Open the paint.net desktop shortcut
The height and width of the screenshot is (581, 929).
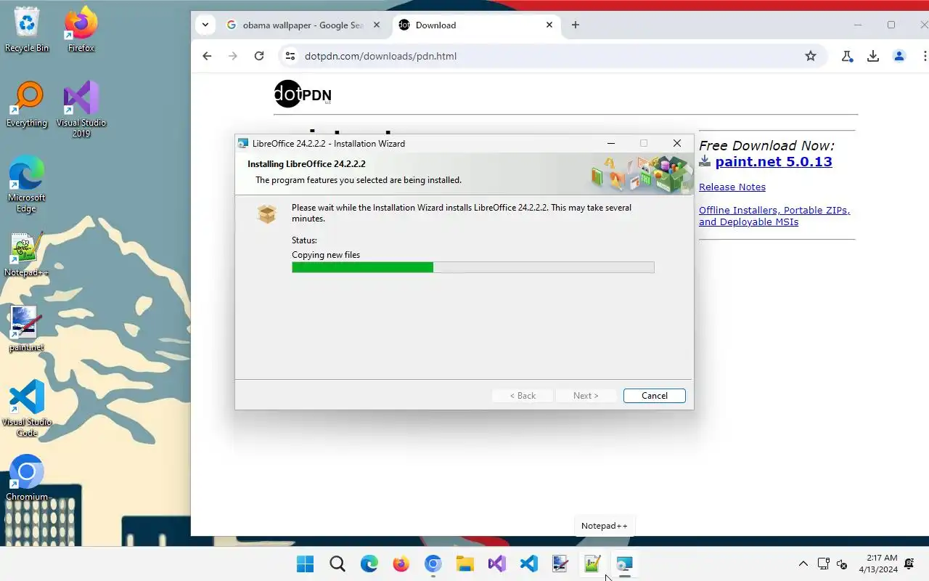pos(27,329)
